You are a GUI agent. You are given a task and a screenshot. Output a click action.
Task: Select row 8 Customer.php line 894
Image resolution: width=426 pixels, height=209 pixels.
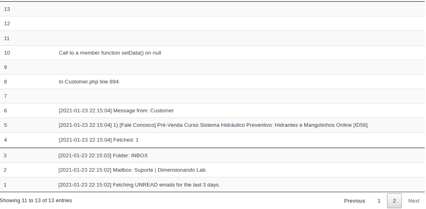89,81
